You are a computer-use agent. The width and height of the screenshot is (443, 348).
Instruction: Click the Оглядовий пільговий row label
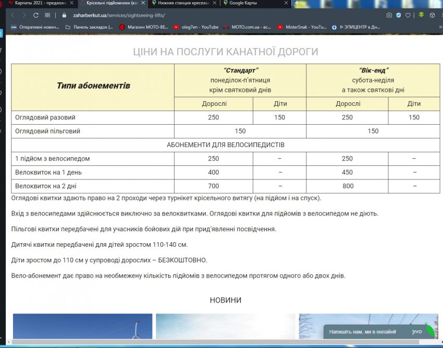(47, 131)
